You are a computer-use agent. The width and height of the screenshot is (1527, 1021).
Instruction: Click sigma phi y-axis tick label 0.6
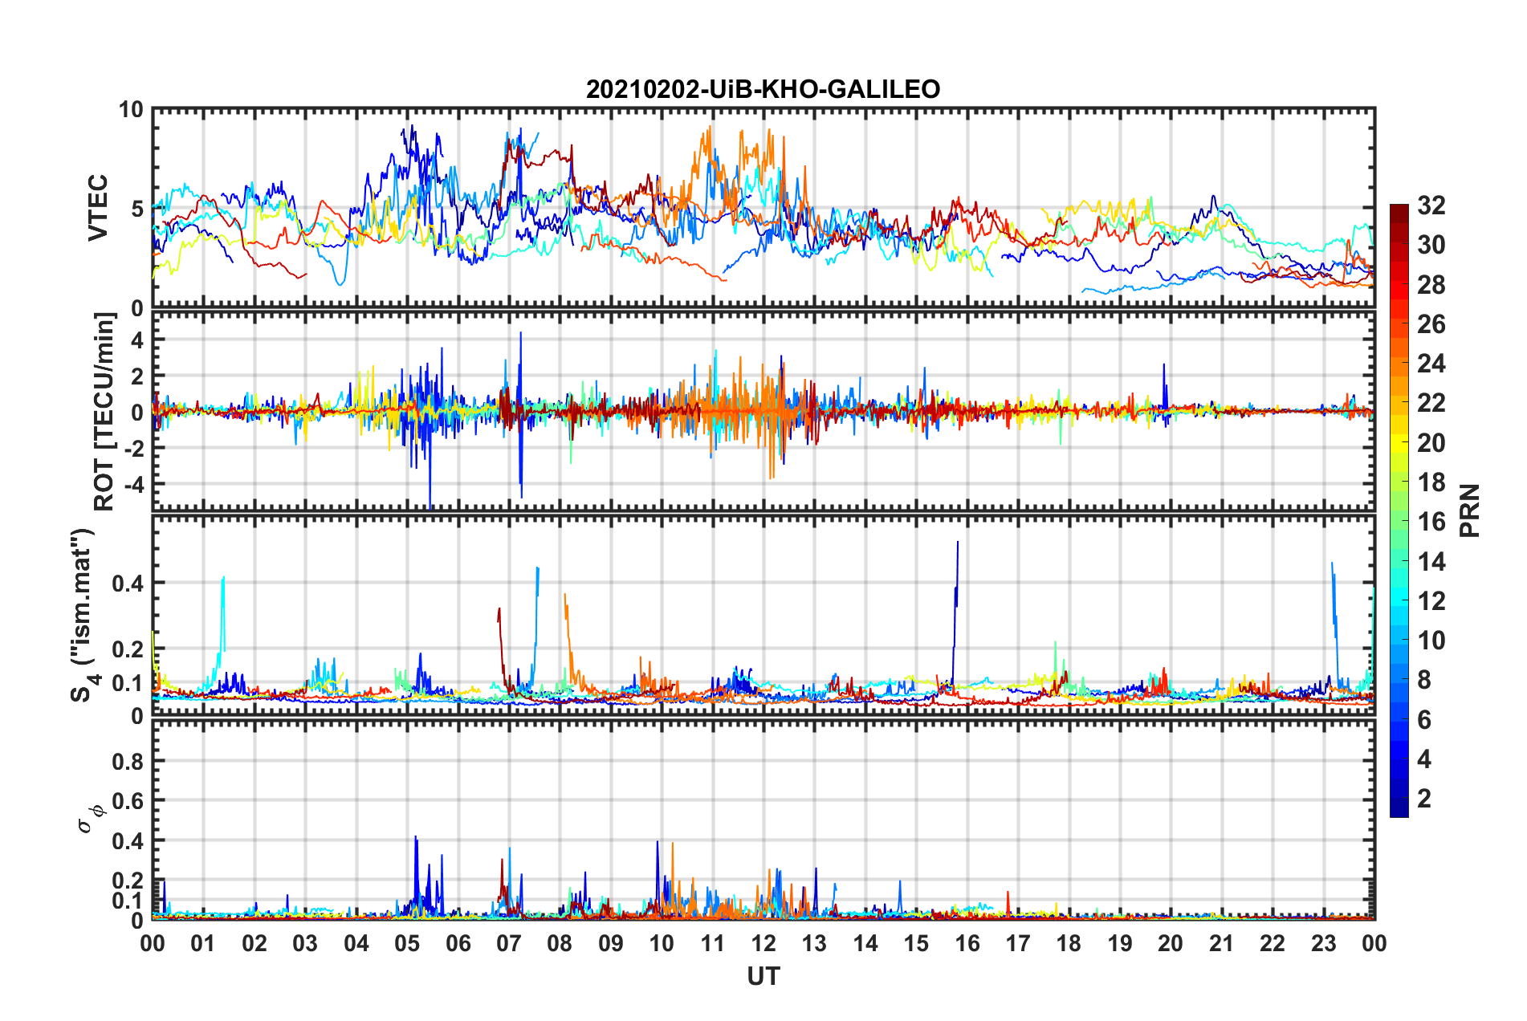pos(128,801)
